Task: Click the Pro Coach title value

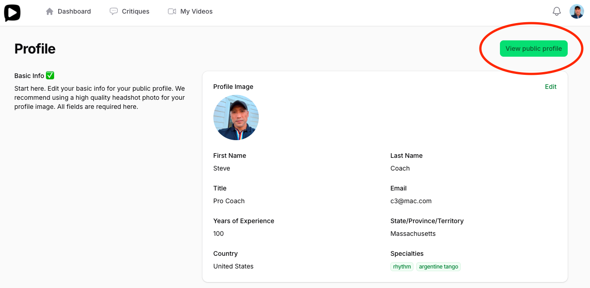Action: pos(229,201)
